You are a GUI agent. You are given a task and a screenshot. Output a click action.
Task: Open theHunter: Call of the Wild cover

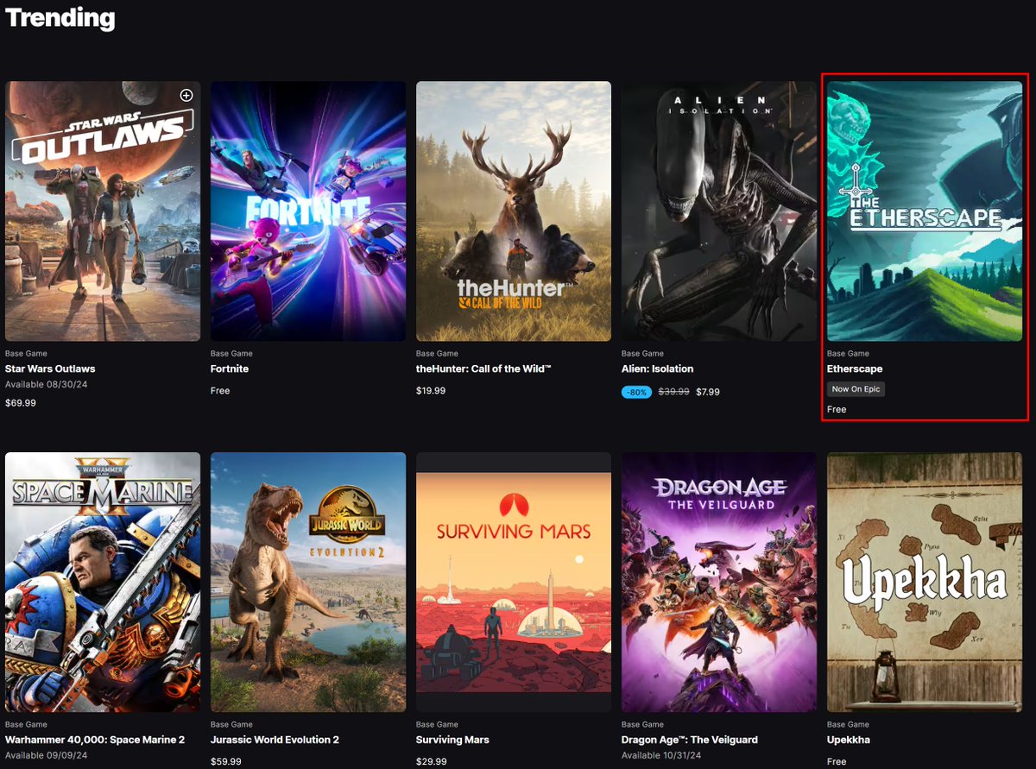tap(514, 211)
